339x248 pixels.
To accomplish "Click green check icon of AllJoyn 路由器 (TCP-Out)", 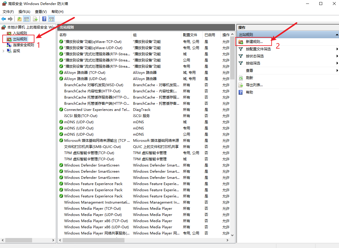I will coord(61,72).
